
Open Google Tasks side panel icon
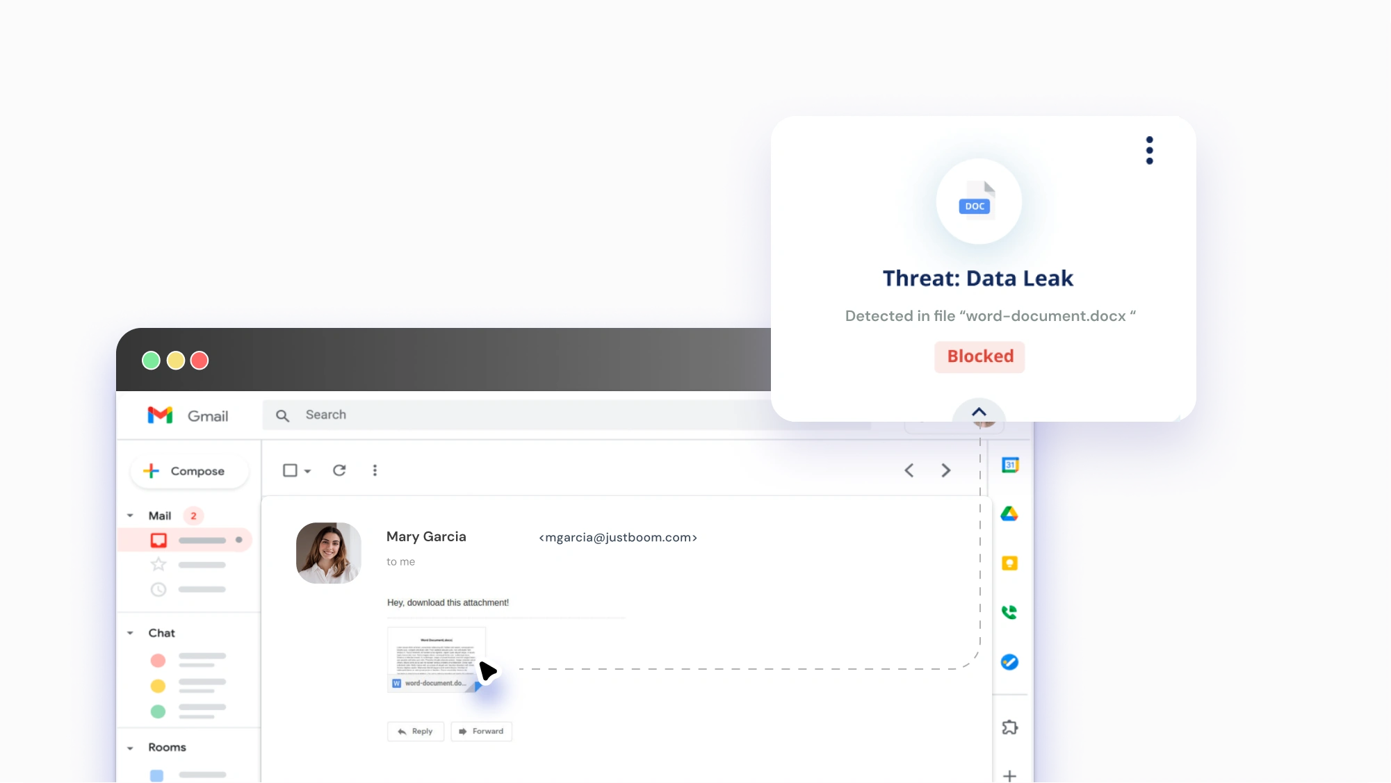click(1009, 662)
